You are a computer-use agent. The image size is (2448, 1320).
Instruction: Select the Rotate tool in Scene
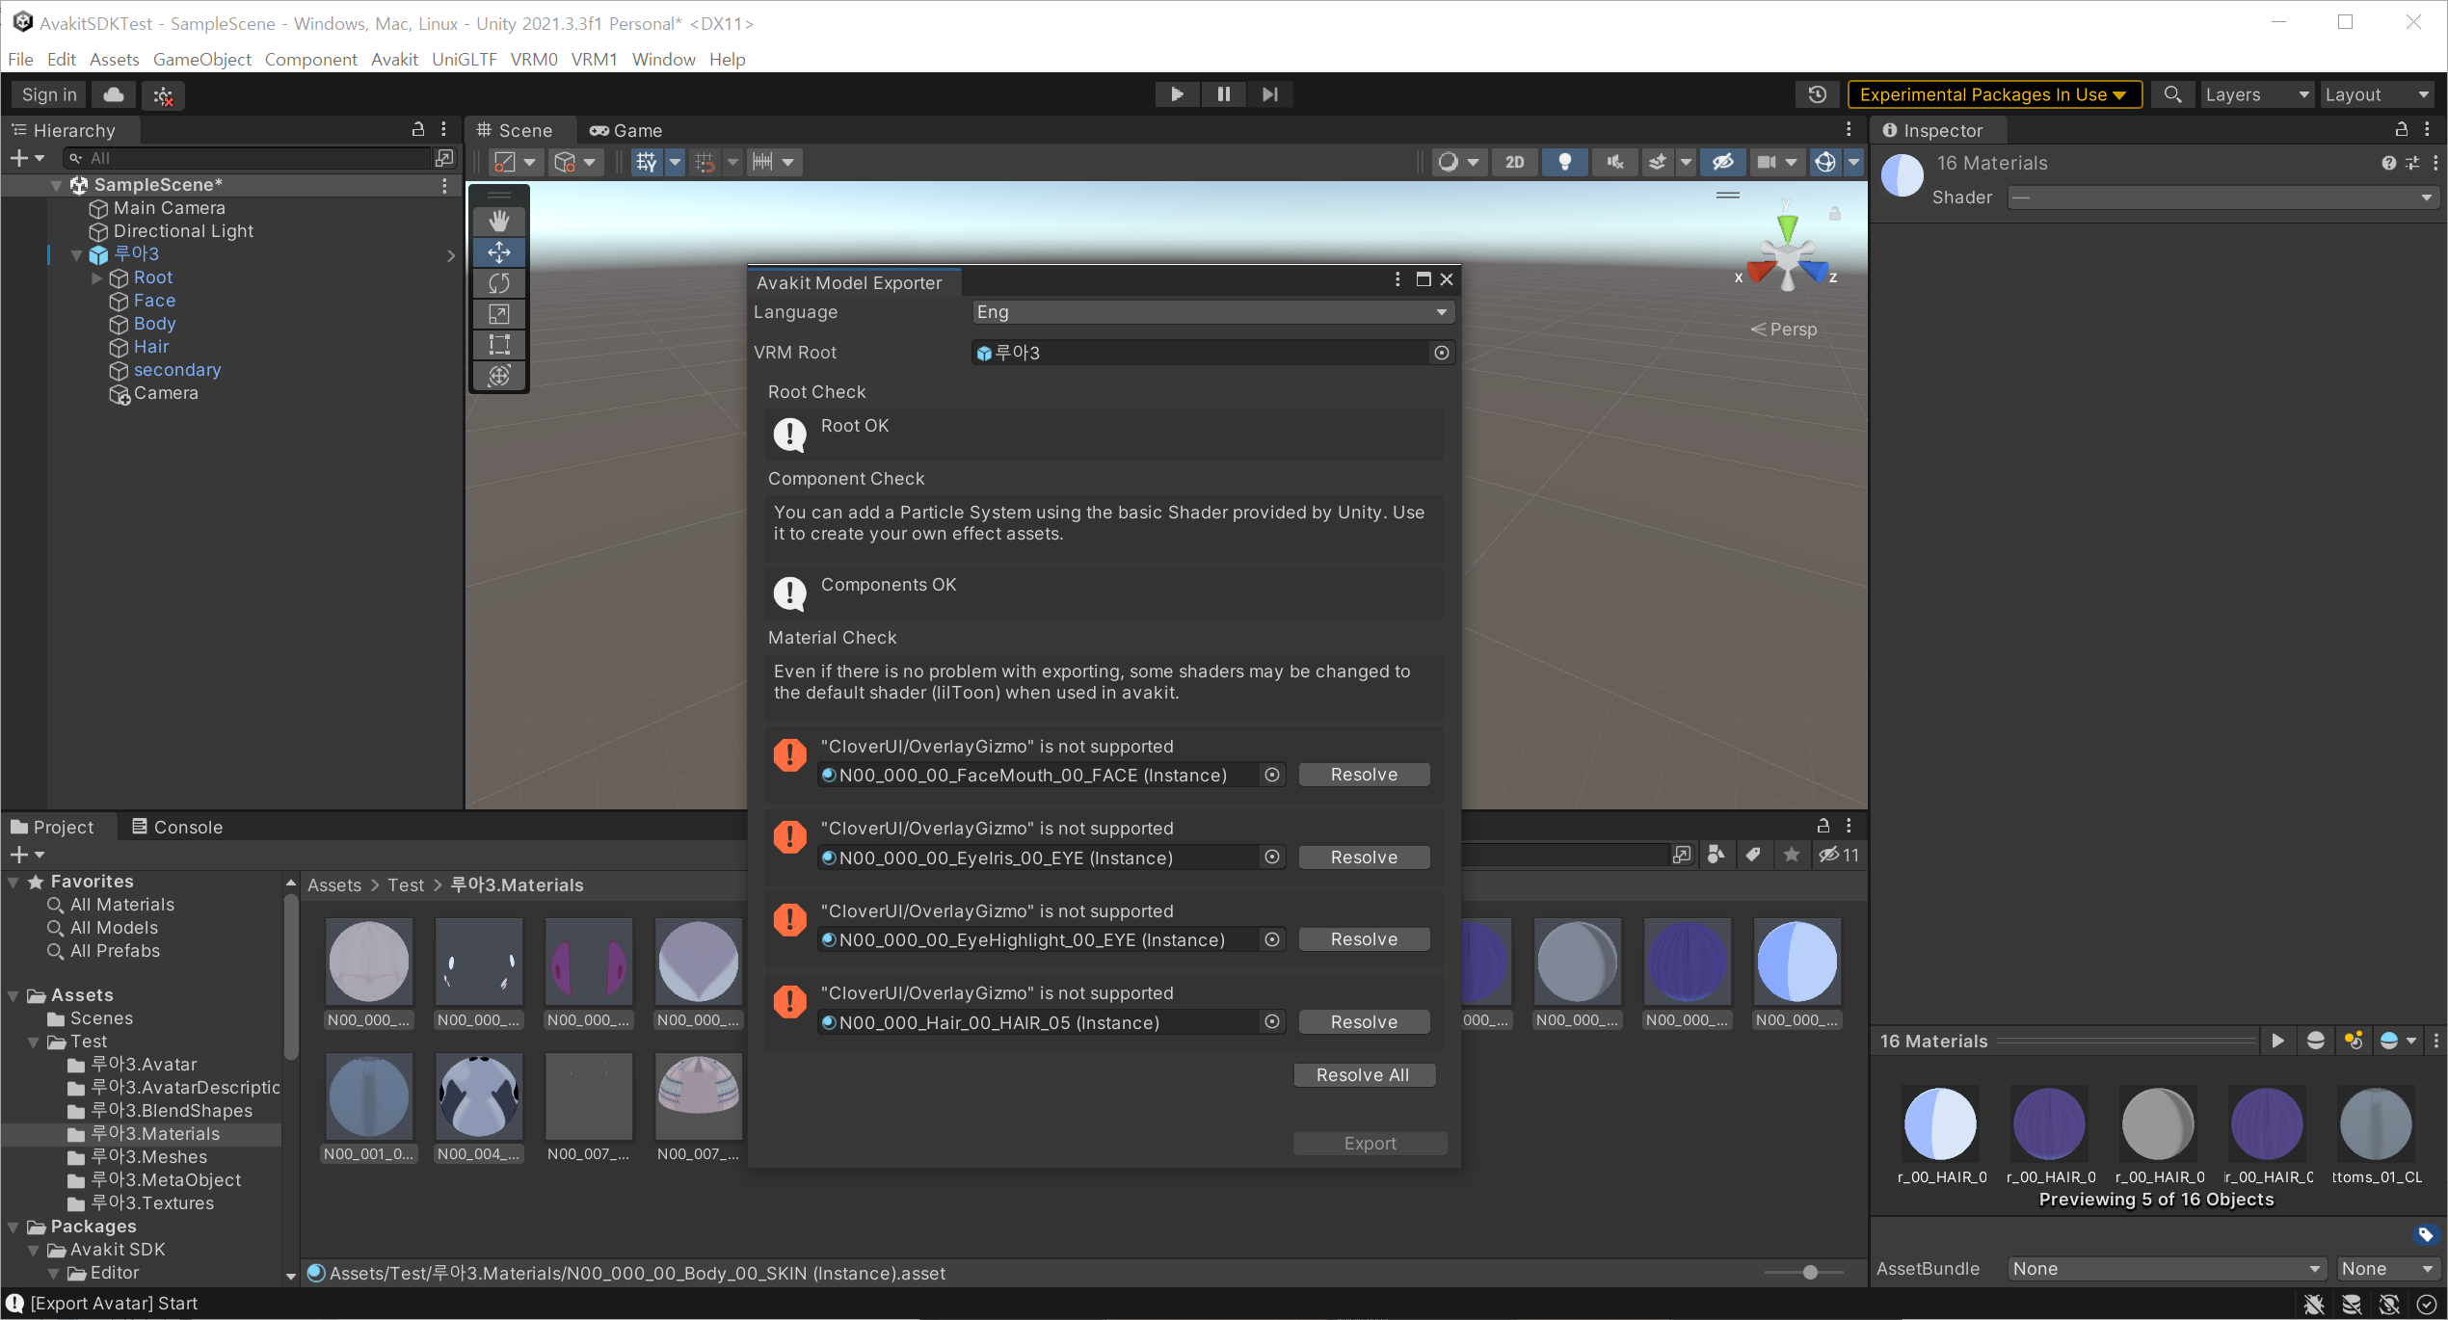pos(499,283)
